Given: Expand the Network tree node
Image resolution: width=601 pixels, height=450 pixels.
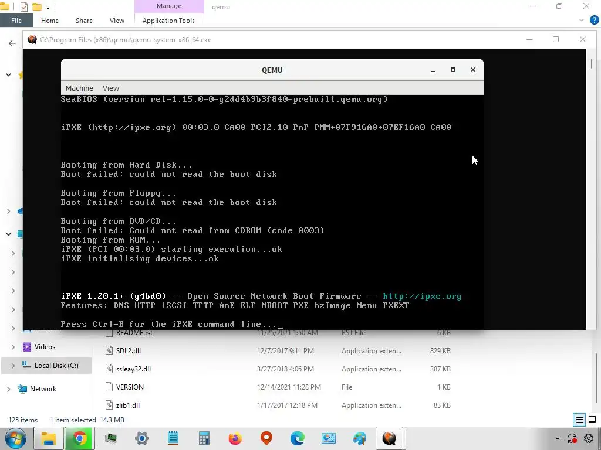Looking at the screenshot, I should [8, 389].
